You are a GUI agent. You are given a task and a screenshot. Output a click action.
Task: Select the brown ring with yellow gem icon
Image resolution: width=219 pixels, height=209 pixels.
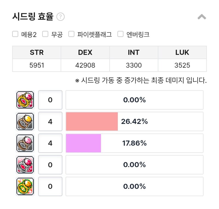(x=25, y=122)
